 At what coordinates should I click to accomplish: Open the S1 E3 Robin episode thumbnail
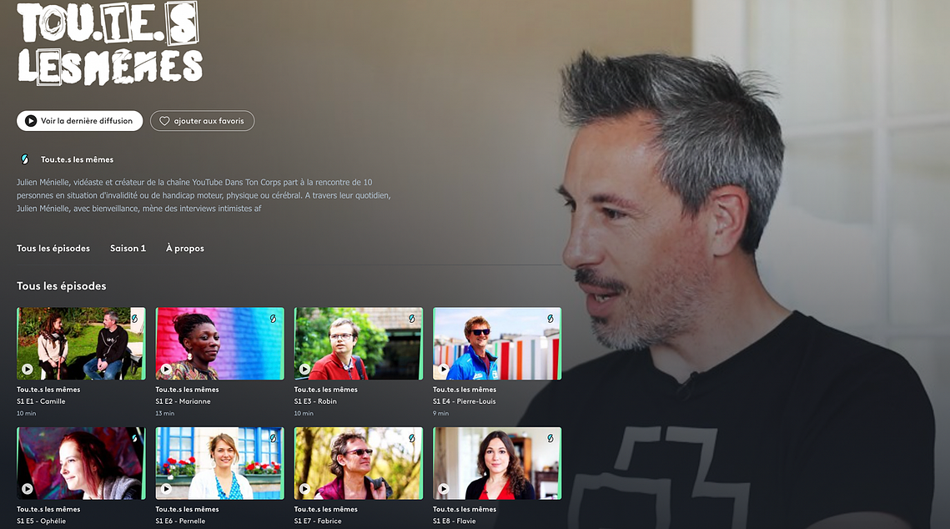pos(359,344)
